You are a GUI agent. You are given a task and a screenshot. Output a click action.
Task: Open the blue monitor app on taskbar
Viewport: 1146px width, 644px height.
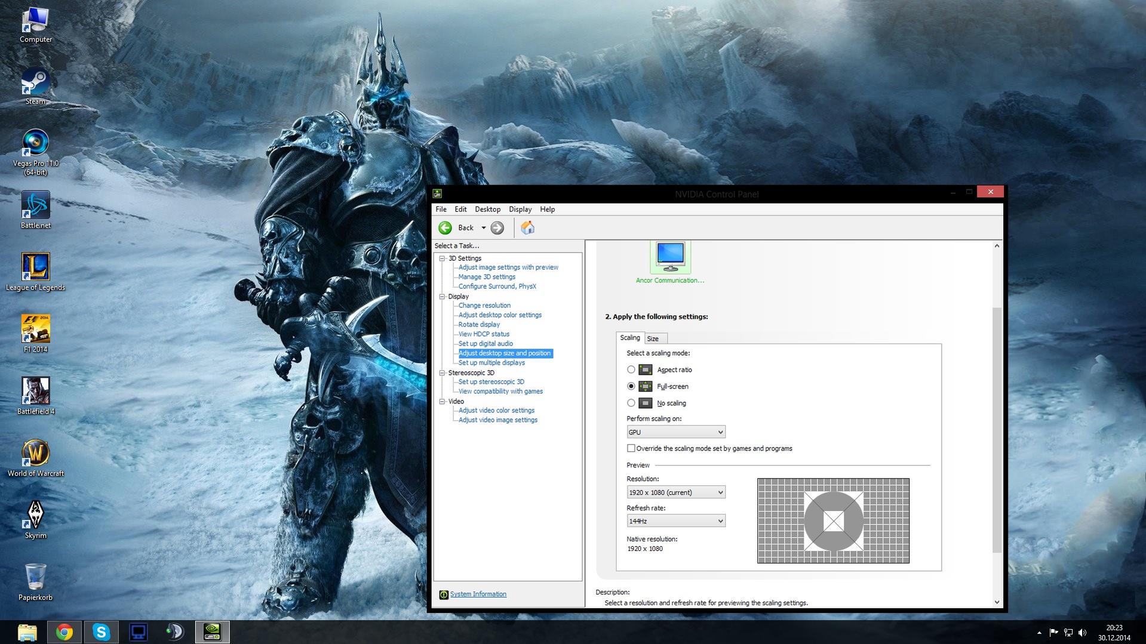coord(139,632)
